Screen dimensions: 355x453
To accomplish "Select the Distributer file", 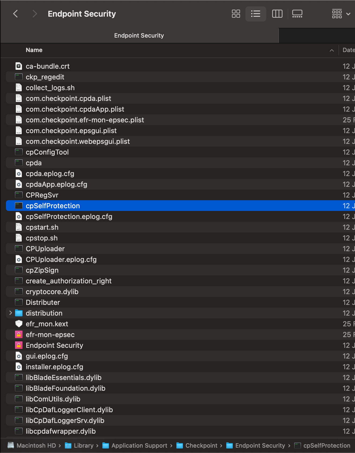I will coord(180,302).
